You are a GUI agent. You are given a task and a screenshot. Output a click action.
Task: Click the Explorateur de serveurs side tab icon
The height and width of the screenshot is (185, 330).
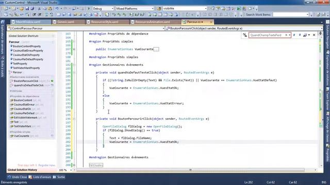tap(2, 22)
